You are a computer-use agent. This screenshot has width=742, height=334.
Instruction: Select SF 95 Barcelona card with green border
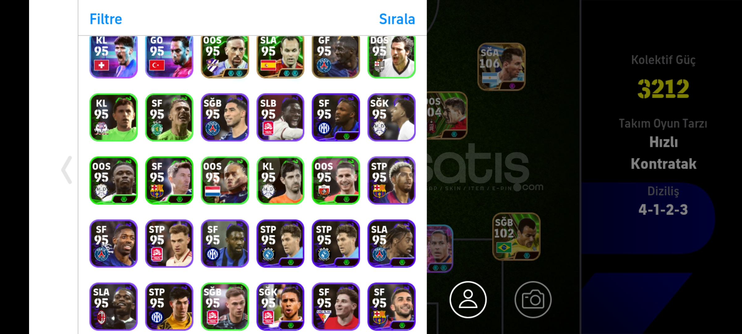[169, 180]
